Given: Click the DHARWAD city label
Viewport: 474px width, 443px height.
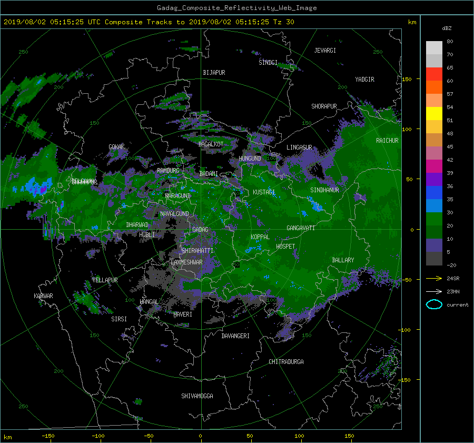Looking at the screenshot, I should (137, 225).
